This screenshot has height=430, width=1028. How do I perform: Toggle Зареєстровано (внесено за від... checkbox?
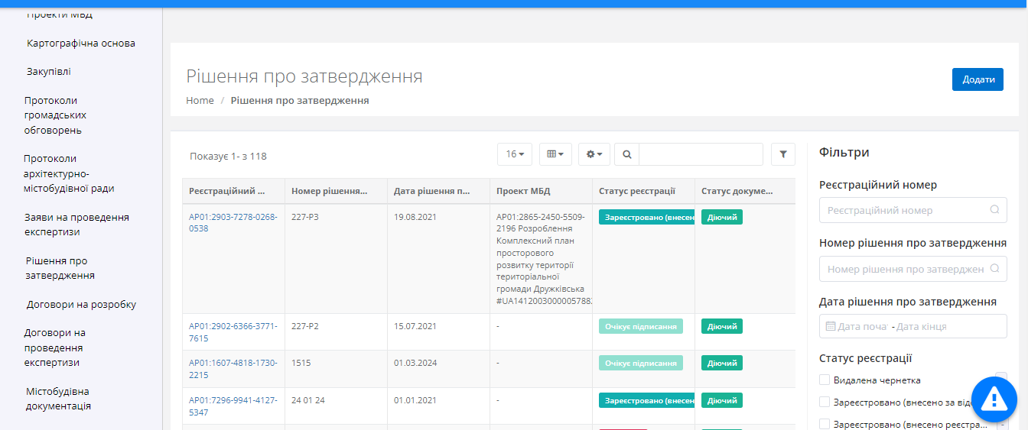825,402
